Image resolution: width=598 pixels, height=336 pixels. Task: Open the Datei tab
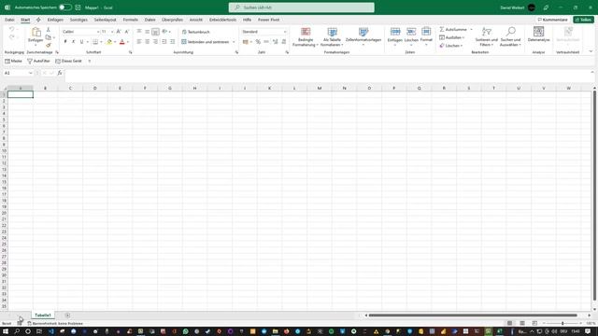point(9,20)
